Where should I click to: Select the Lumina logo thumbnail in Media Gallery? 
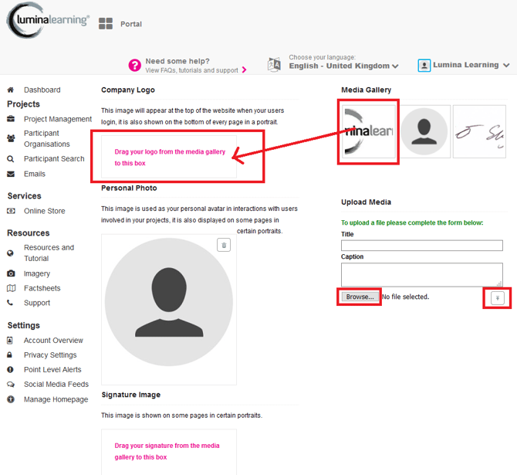pos(369,131)
